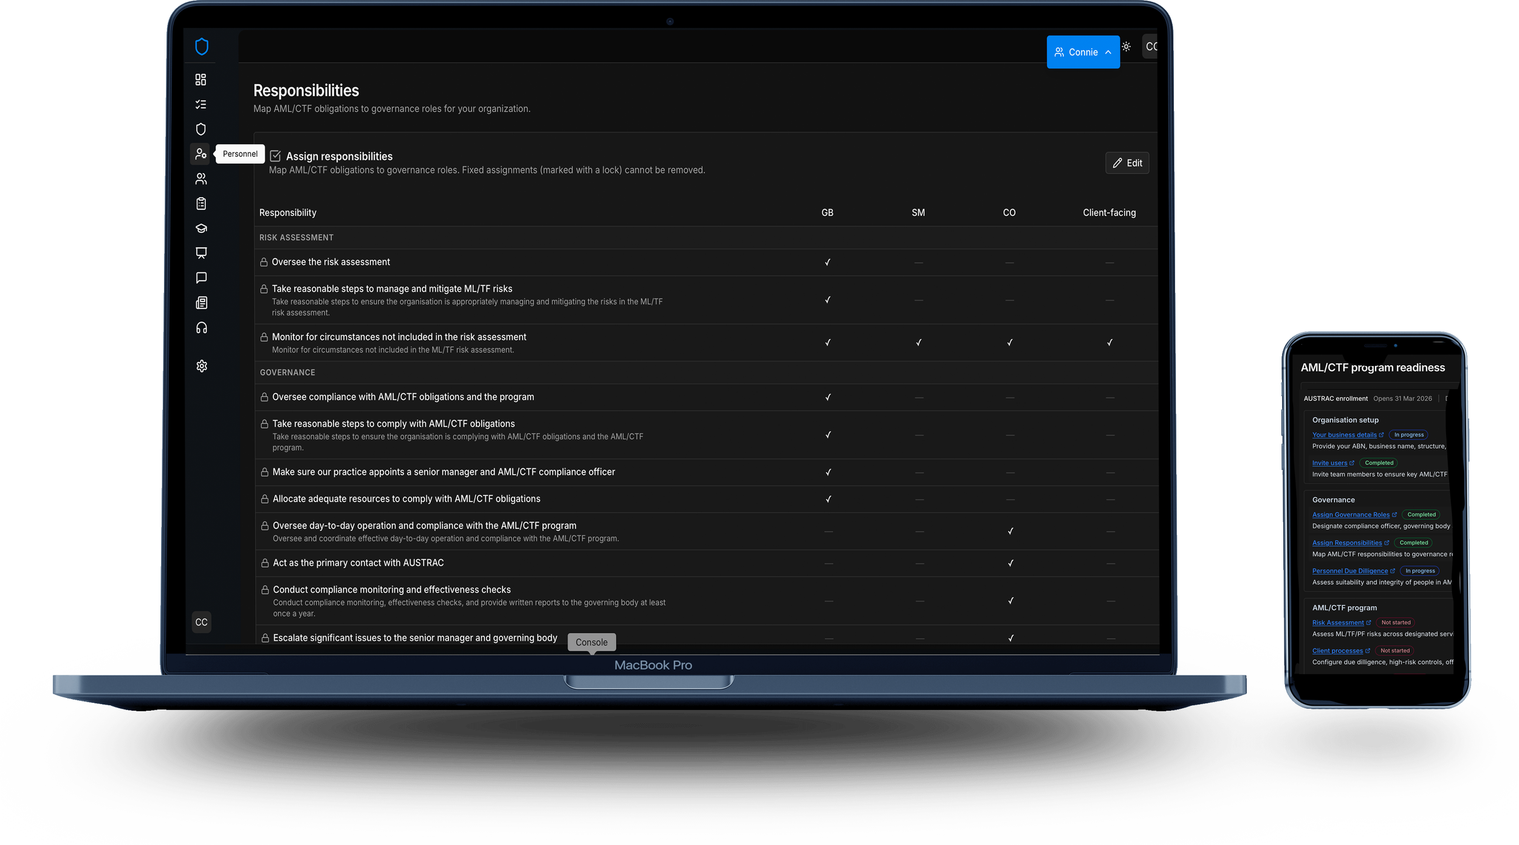Click the headphones support icon
Image resolution: width=1519 pixels, height=845 pixels.
201,328
